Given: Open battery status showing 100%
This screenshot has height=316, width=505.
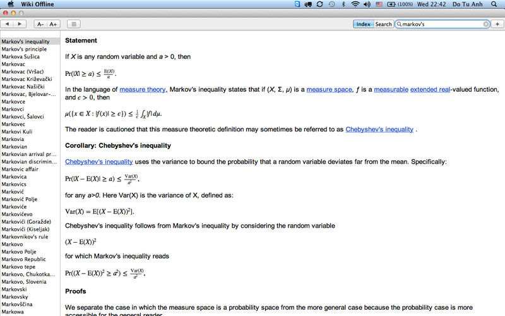Looking at the screenshot, I should pyautogui.click(x=400, y=4).
